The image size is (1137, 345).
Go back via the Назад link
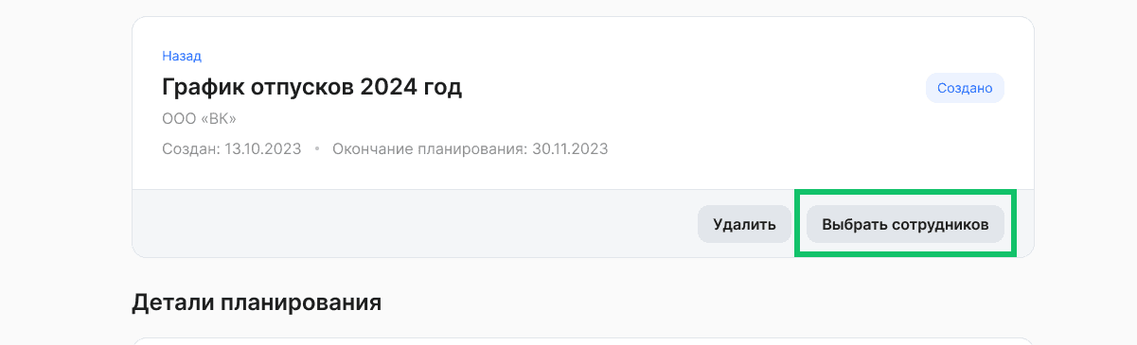(182, 56)
